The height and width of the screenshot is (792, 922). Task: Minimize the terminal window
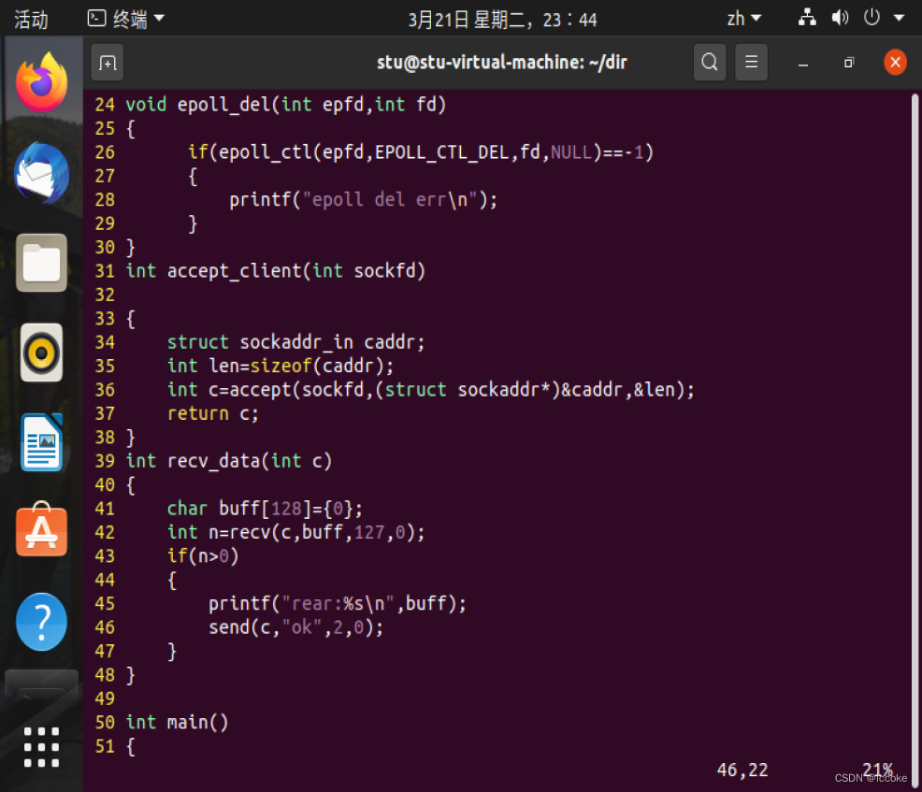pyautogui.click(x=803, y=63)
